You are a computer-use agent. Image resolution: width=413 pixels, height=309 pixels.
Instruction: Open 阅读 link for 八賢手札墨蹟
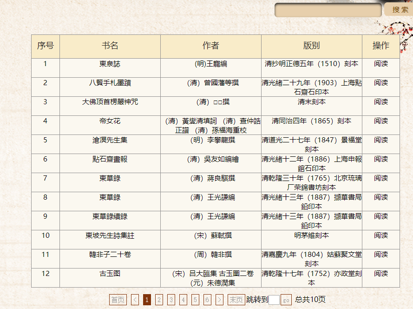click(x=381, y=83)
